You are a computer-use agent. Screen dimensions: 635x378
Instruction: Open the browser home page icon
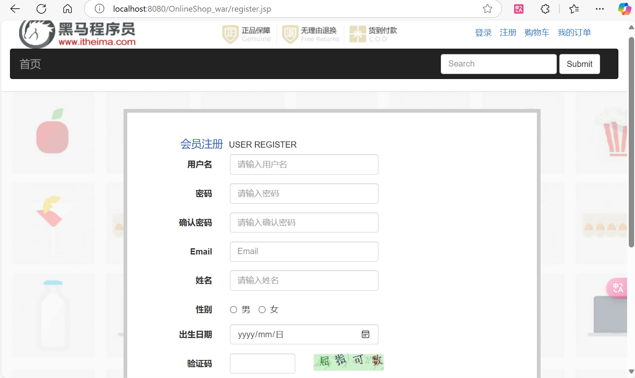pos(67,9)
